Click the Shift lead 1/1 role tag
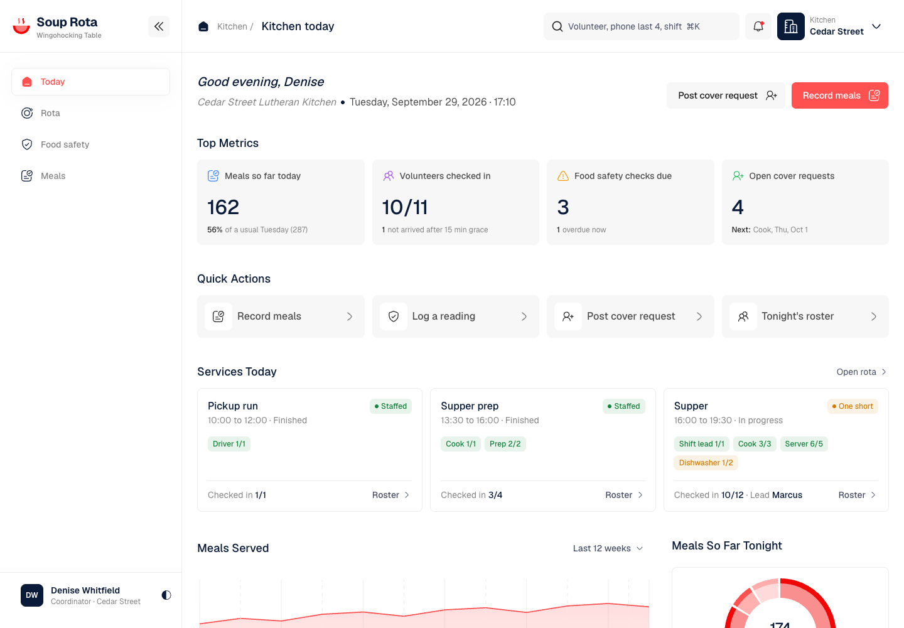Image resolution: width=904 pixels, height=628 pixels. point(702,444)
